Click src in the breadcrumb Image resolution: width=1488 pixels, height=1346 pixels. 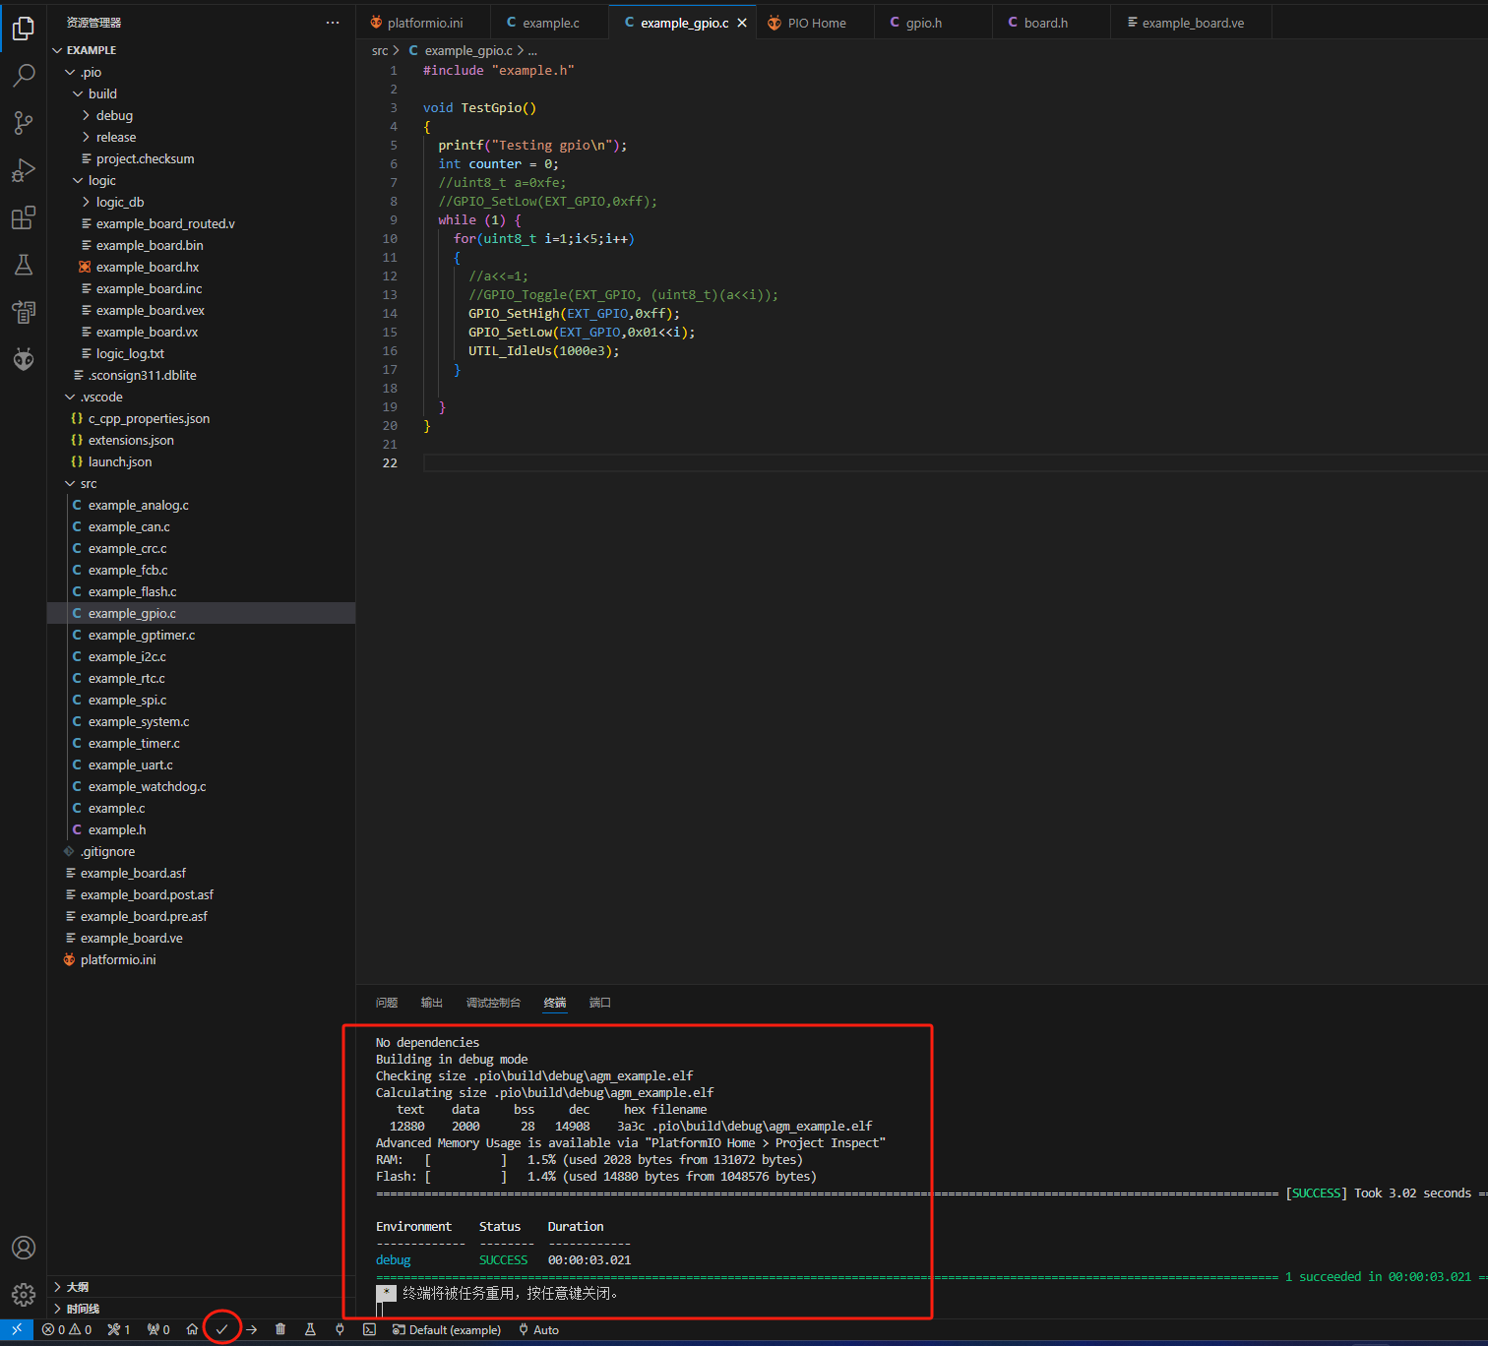pyautogui.click(x=380, y=50)
